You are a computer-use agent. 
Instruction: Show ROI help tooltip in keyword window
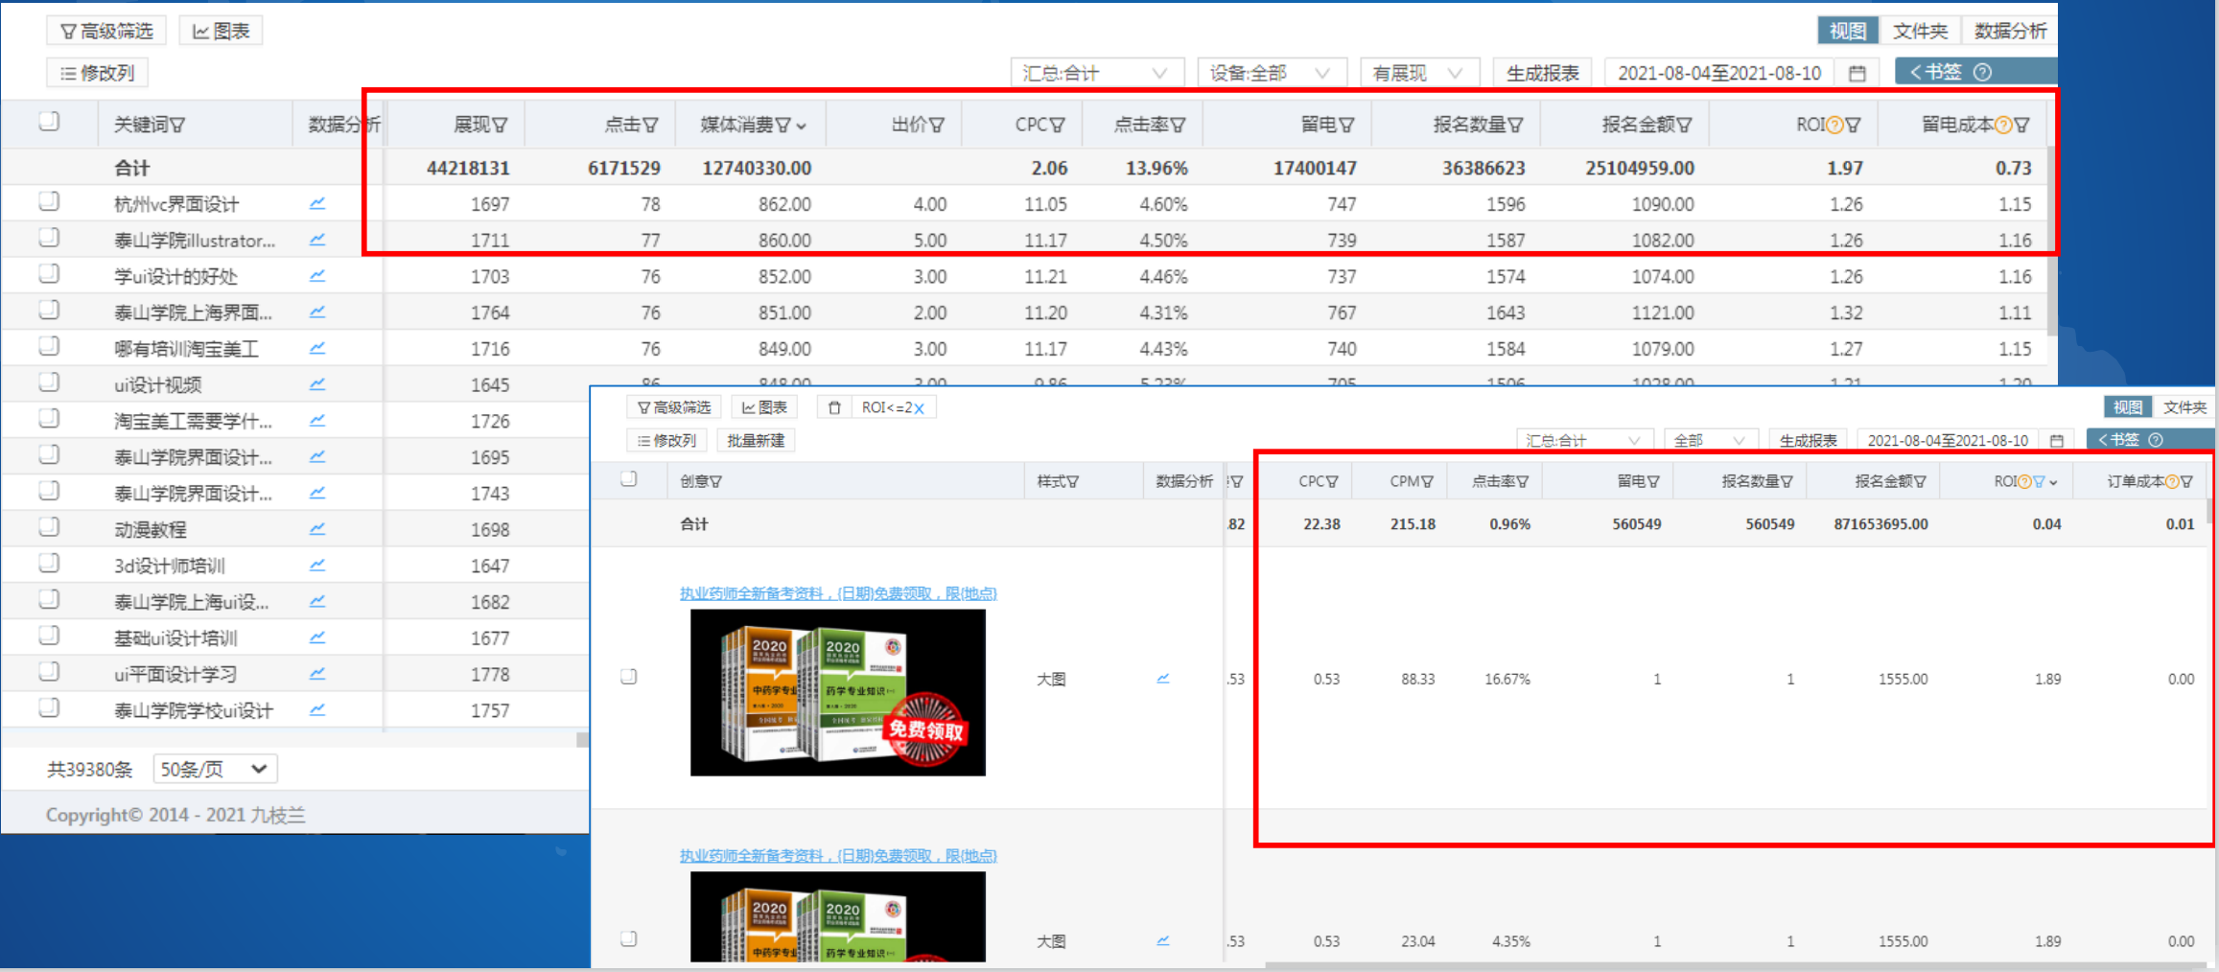(1834, 125)
